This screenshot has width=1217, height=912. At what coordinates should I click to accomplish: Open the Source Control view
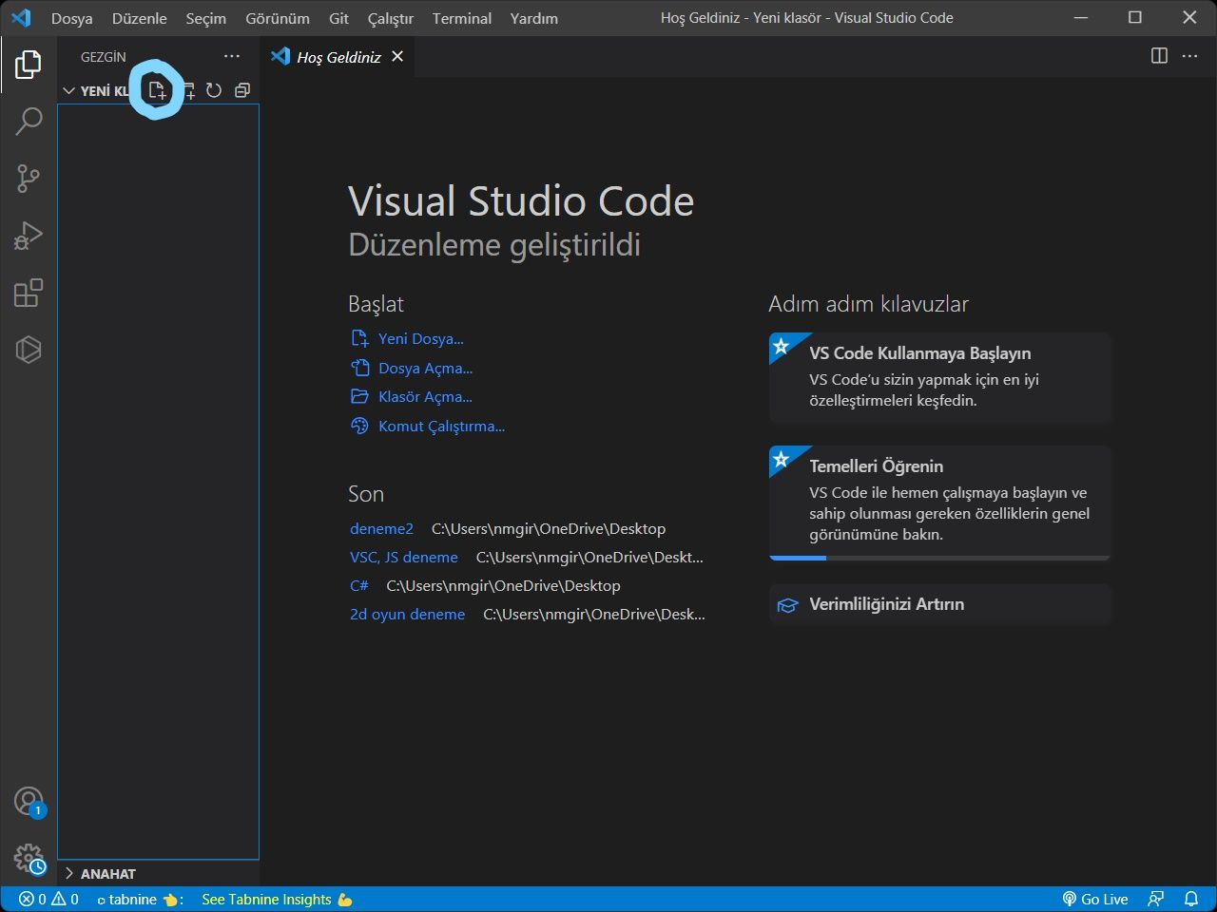point(29,178)
